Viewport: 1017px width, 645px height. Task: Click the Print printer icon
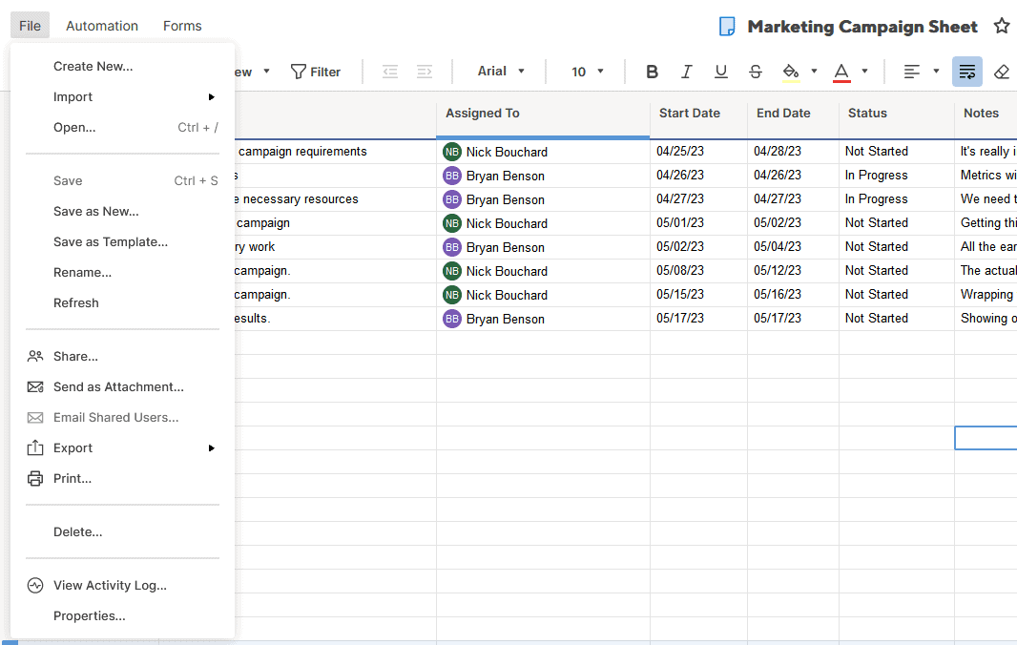click(35, 479)
